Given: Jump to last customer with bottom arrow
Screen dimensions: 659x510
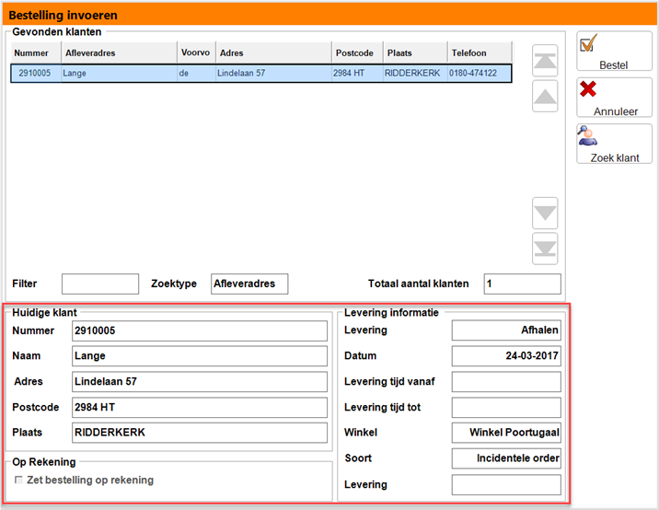Looking at the screenshot, I should click(545, 249).
